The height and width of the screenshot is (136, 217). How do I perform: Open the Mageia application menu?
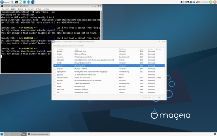coord(5,2)
